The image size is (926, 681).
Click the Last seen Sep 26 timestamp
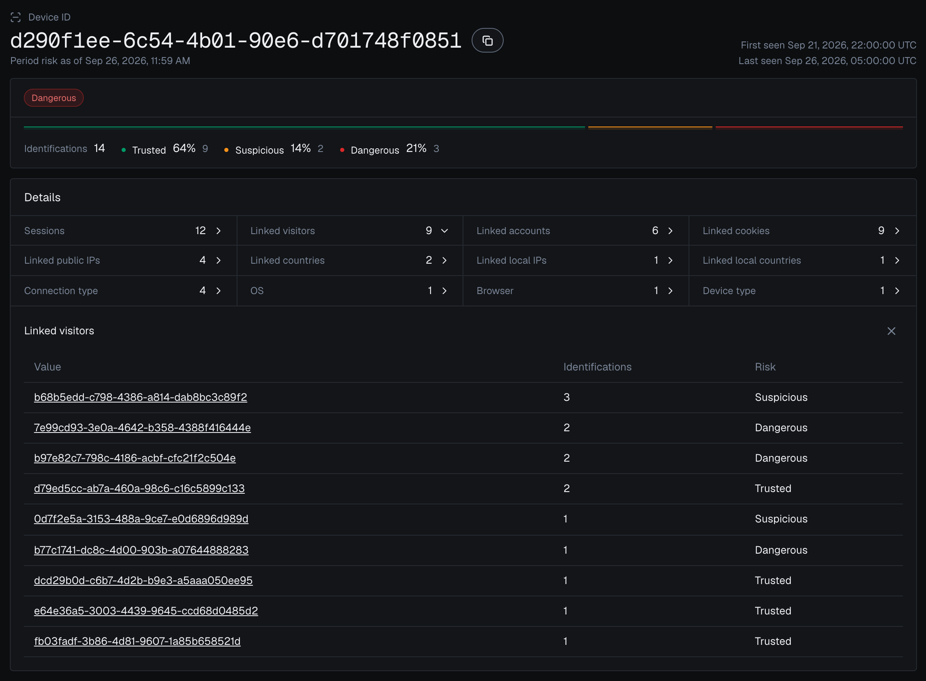827,61
